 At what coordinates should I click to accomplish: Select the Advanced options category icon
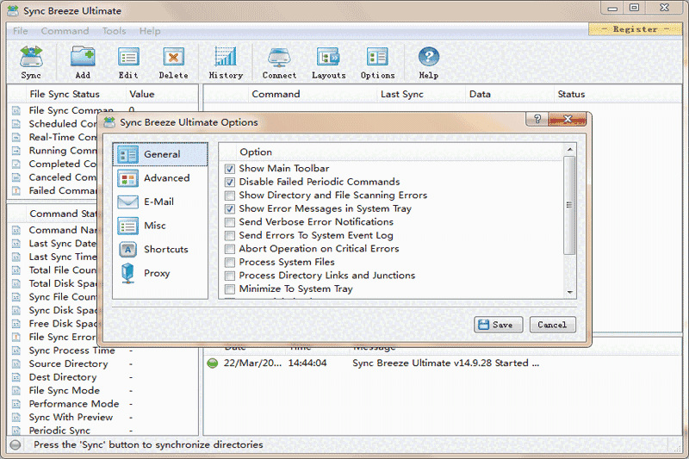(x=127, y=178)
